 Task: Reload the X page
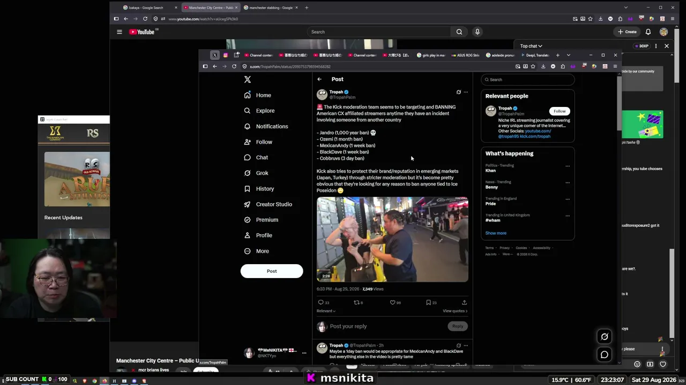pyautogui.click(x=234, y=66)
